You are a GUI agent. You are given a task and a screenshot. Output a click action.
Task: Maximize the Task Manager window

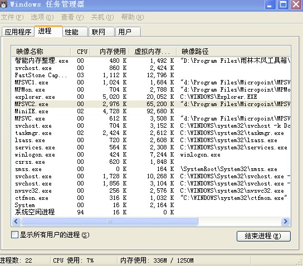coord(283,4)
